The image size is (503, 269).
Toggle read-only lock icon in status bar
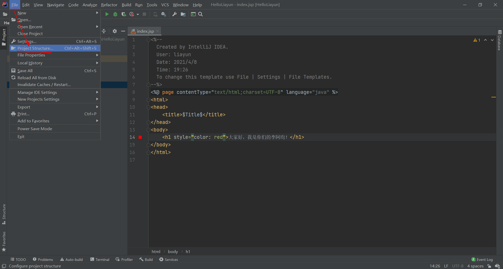[489, 266]
